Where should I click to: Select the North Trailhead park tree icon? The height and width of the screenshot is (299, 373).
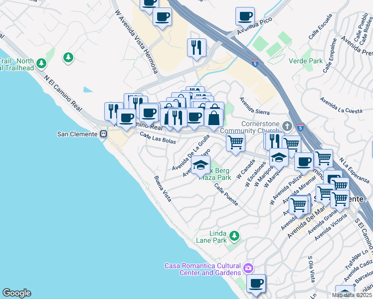pyautogui.click(x=42, y=63)
